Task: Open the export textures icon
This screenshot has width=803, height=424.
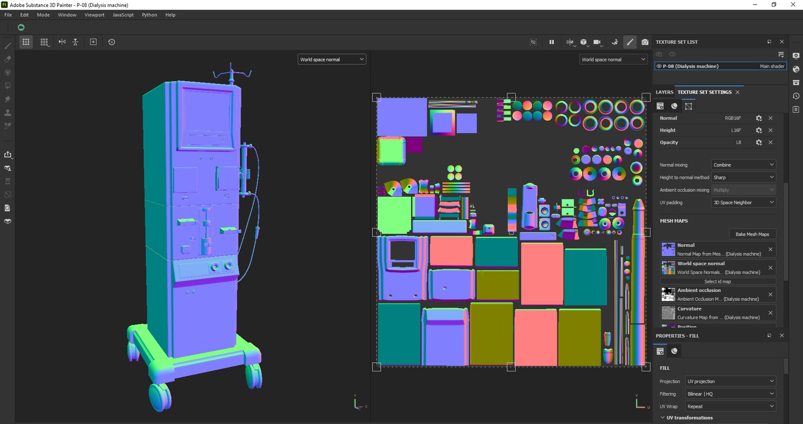Action: pos(8,155)
